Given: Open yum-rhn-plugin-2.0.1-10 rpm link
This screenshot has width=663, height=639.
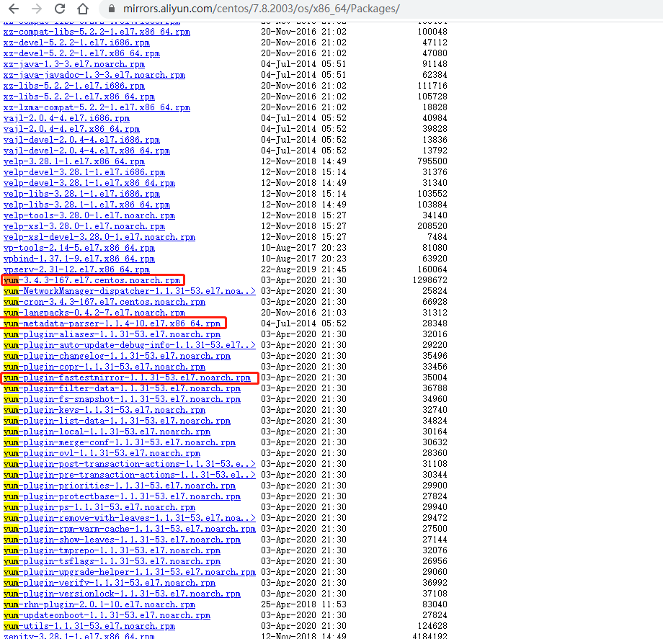Looking at the screenshot, I should 99,604.
